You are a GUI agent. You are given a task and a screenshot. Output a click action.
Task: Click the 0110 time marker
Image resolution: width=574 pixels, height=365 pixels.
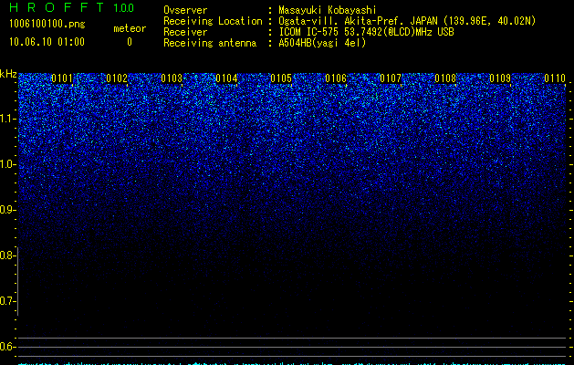click(555, 78)
